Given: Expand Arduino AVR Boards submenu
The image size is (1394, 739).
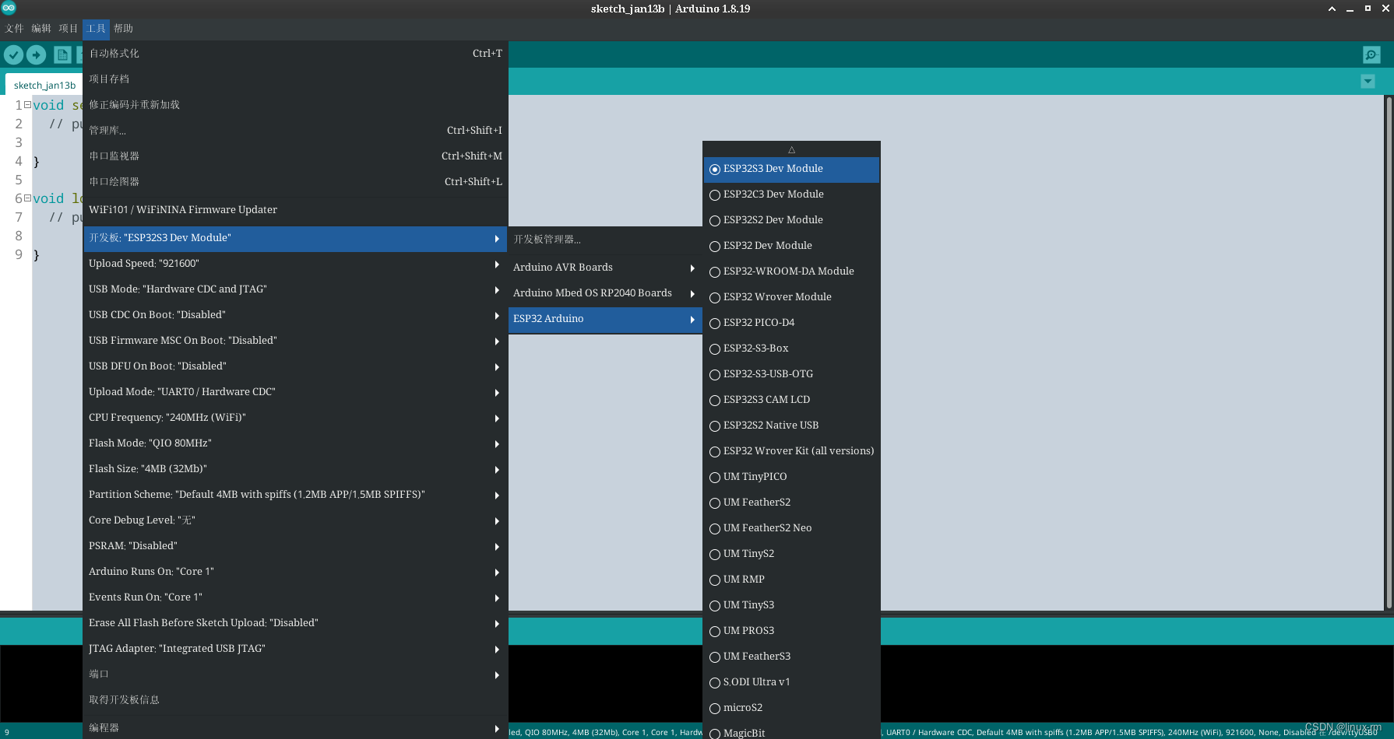Looking at the screenshot, I should click(605, 268).
